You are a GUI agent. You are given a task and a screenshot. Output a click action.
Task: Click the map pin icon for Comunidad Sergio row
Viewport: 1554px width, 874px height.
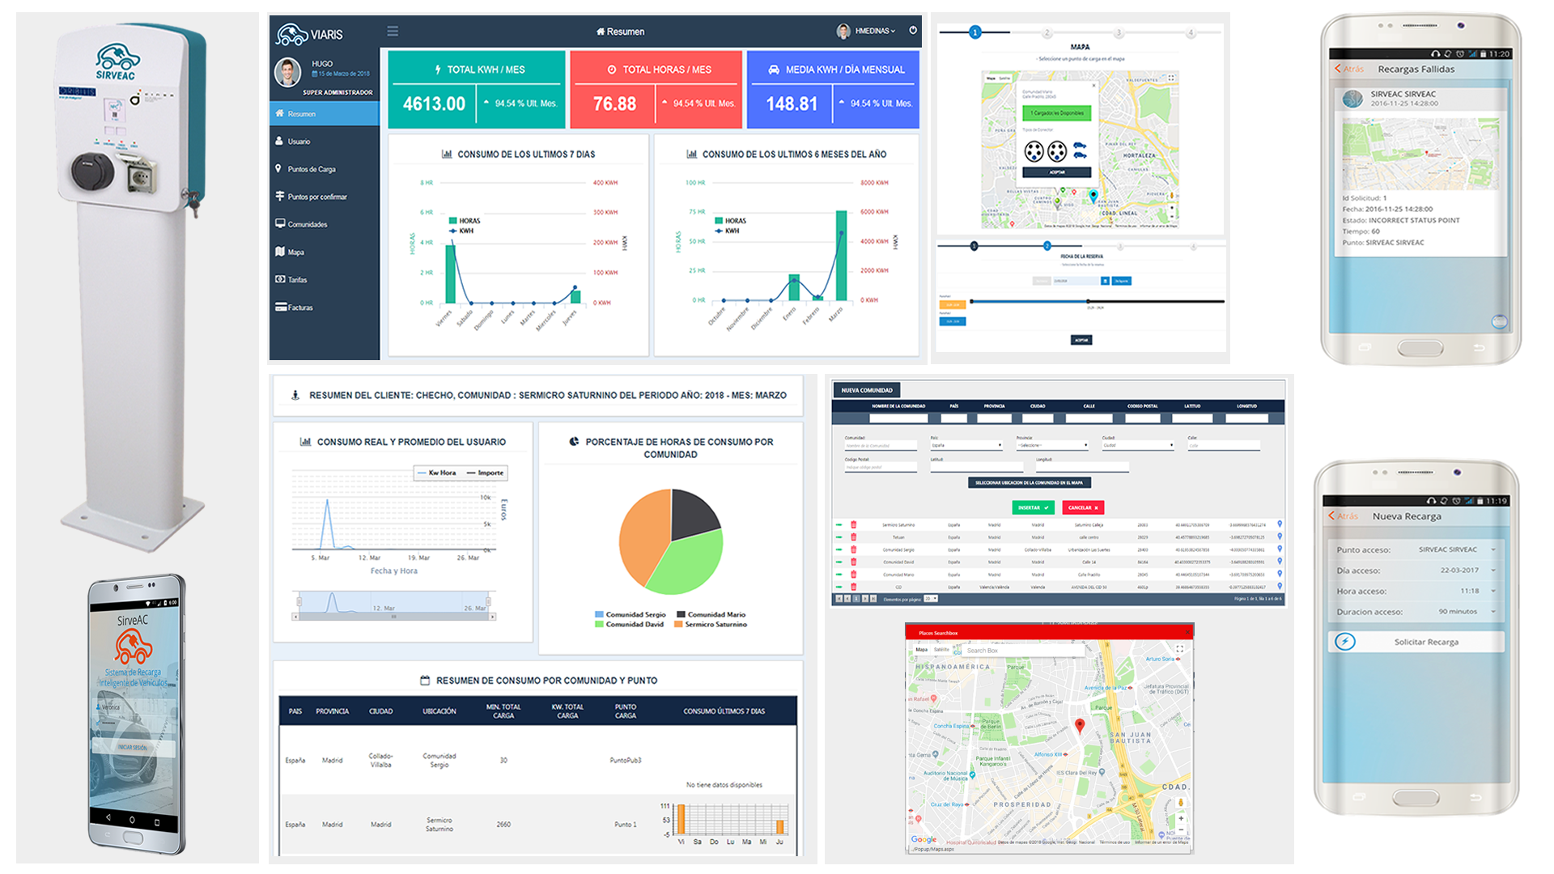1280,549
